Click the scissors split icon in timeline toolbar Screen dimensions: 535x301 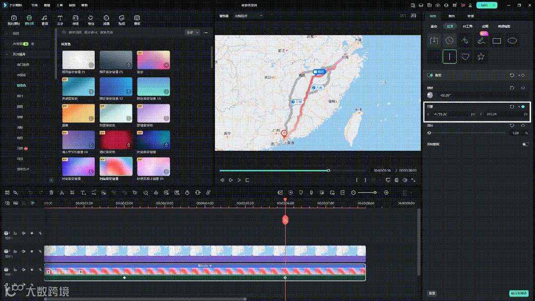[x=62, y=193]
